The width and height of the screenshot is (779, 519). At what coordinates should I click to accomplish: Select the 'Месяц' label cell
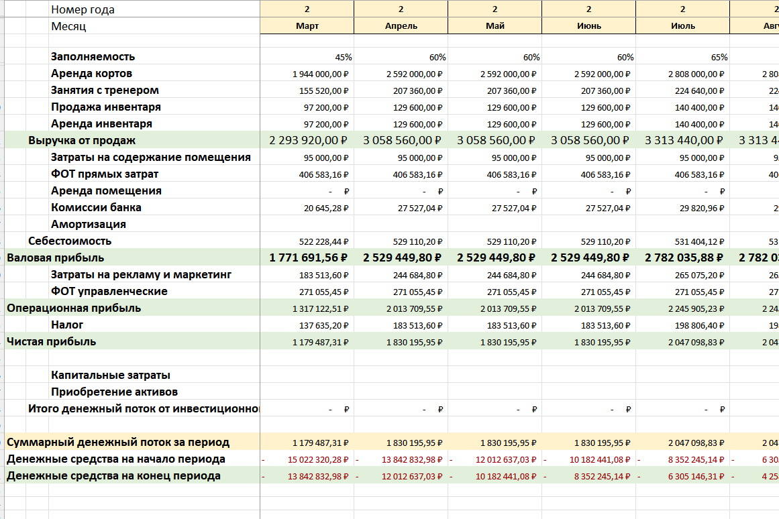[154, 26]
